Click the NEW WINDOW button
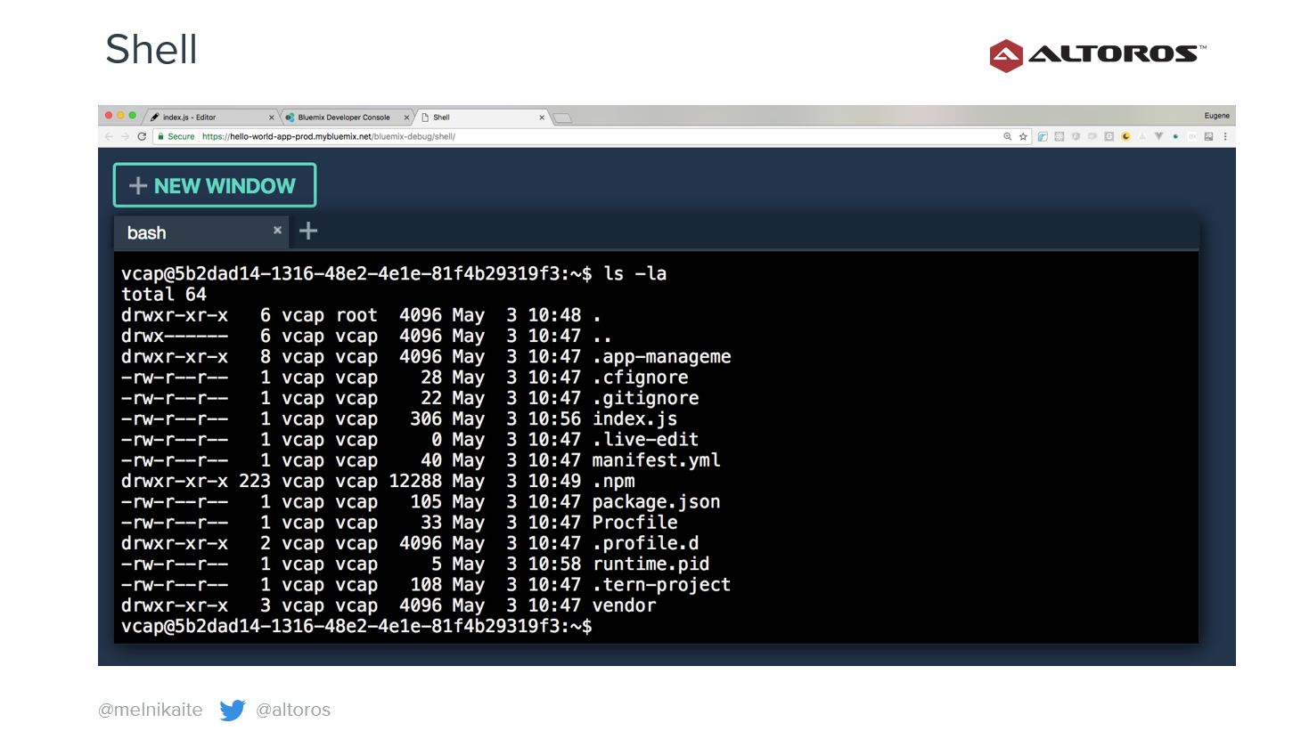Screen dimensions: 1301x731 click(215, 185)
